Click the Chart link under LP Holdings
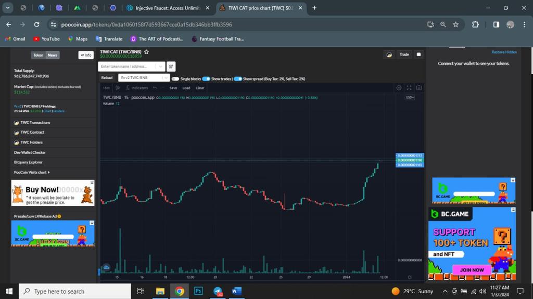Screen dimensions: 533x299 click(47, 111)
